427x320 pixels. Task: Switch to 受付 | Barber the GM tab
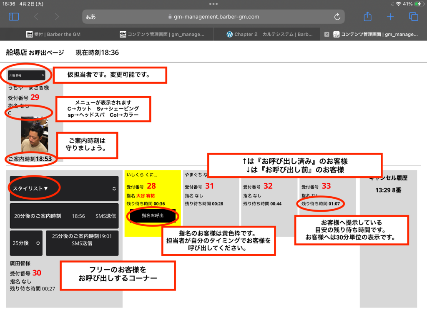(x=53, y=35)
